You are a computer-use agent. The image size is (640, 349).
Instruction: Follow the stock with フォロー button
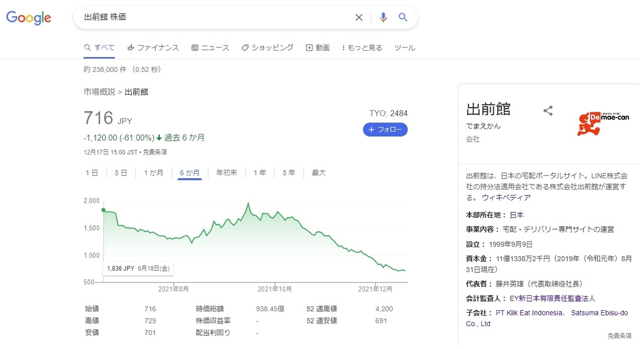pos(385,129)
